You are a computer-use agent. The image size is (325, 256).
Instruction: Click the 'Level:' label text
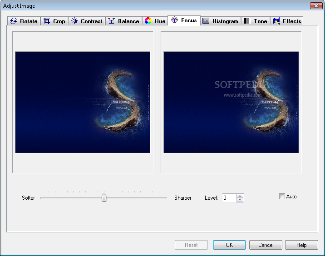pyautogui.click(x=211, y=198)
